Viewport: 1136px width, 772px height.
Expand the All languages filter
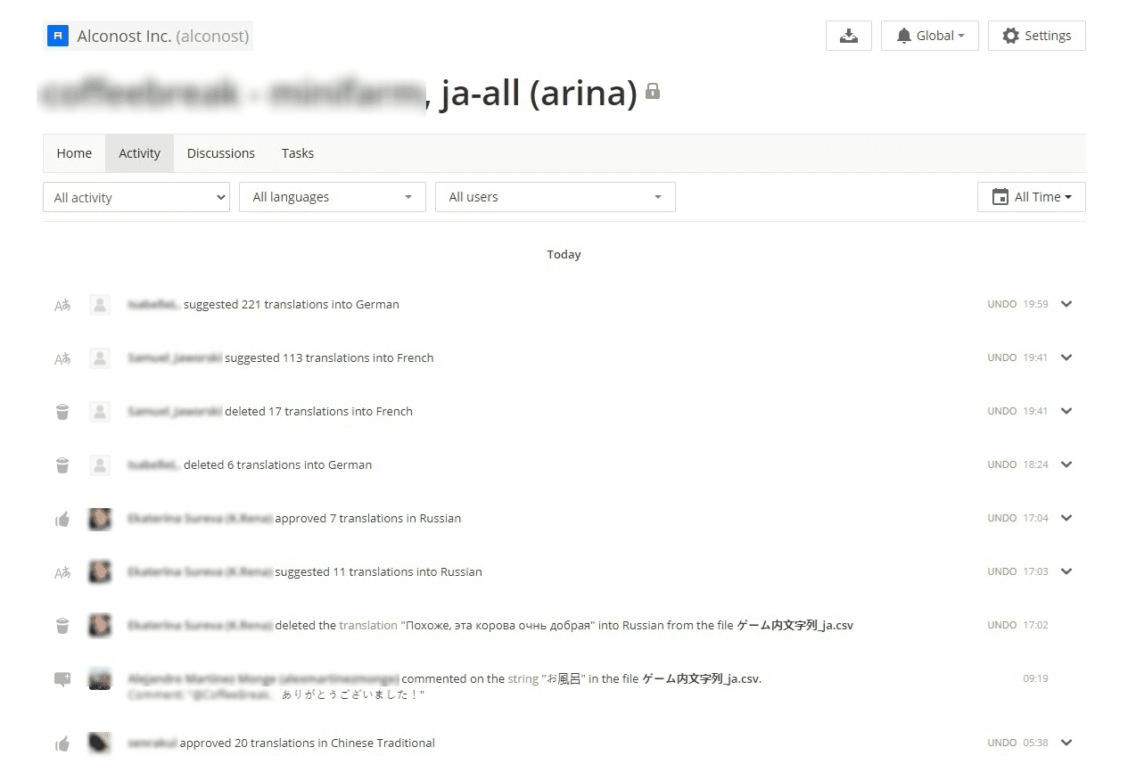pyautogui.click(x=332, y=197)
